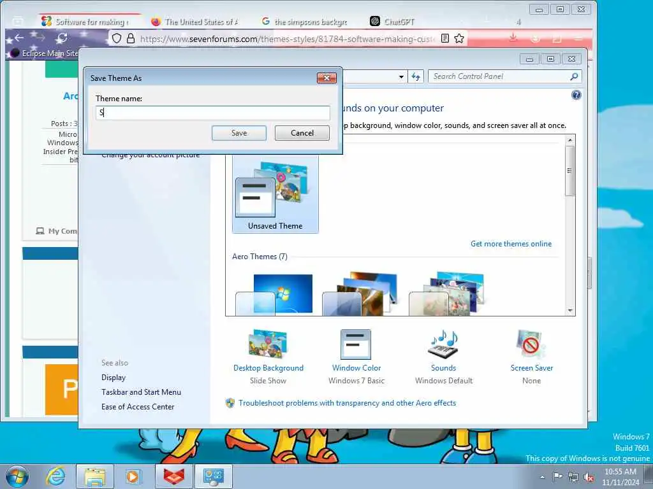Open Display under See also
Image resolution: width=653 pixels, height=489 pixels.
[114, 378]
